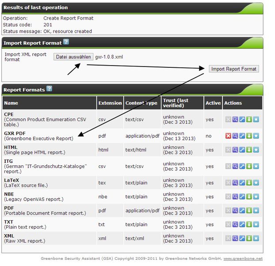Click 'OK, resource created' status message

(x=68, y=31)
